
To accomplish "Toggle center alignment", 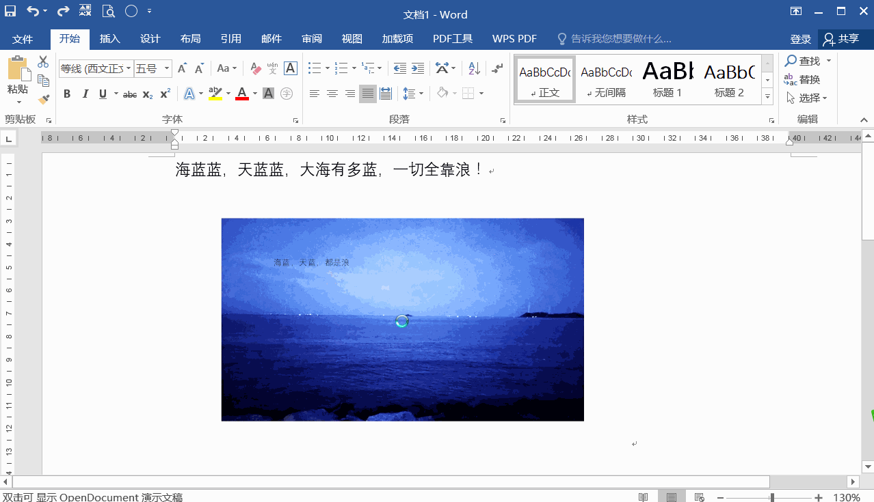I will click(x=332, y=94).
